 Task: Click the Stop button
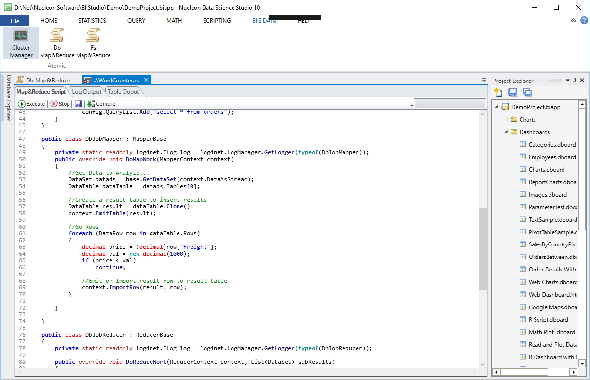pos(59,103)
